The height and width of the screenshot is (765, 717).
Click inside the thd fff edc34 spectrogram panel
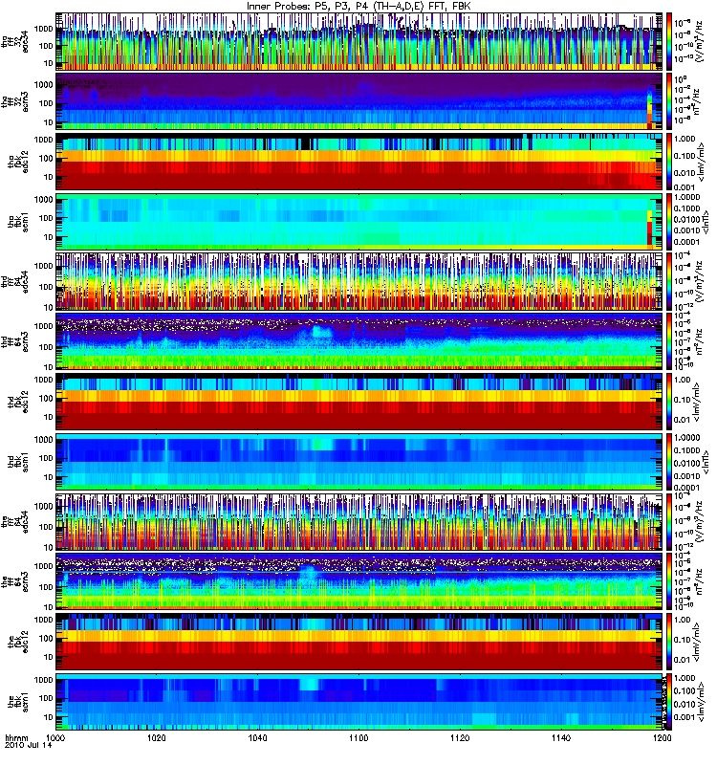pyautogui.click(x=359, y=281)
